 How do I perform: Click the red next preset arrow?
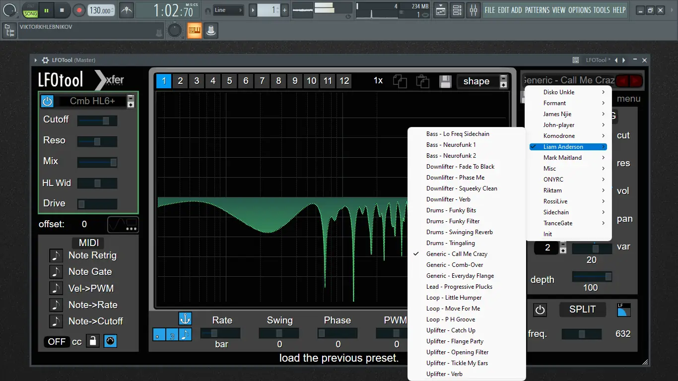coord(636,80)
